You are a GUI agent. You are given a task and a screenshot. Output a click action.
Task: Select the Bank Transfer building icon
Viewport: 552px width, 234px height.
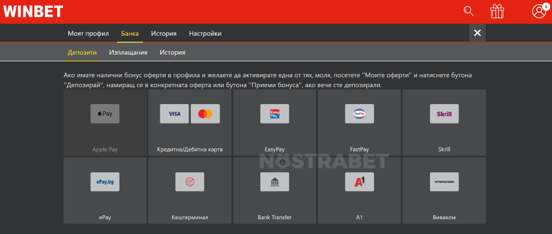click(x=275, y=181)
